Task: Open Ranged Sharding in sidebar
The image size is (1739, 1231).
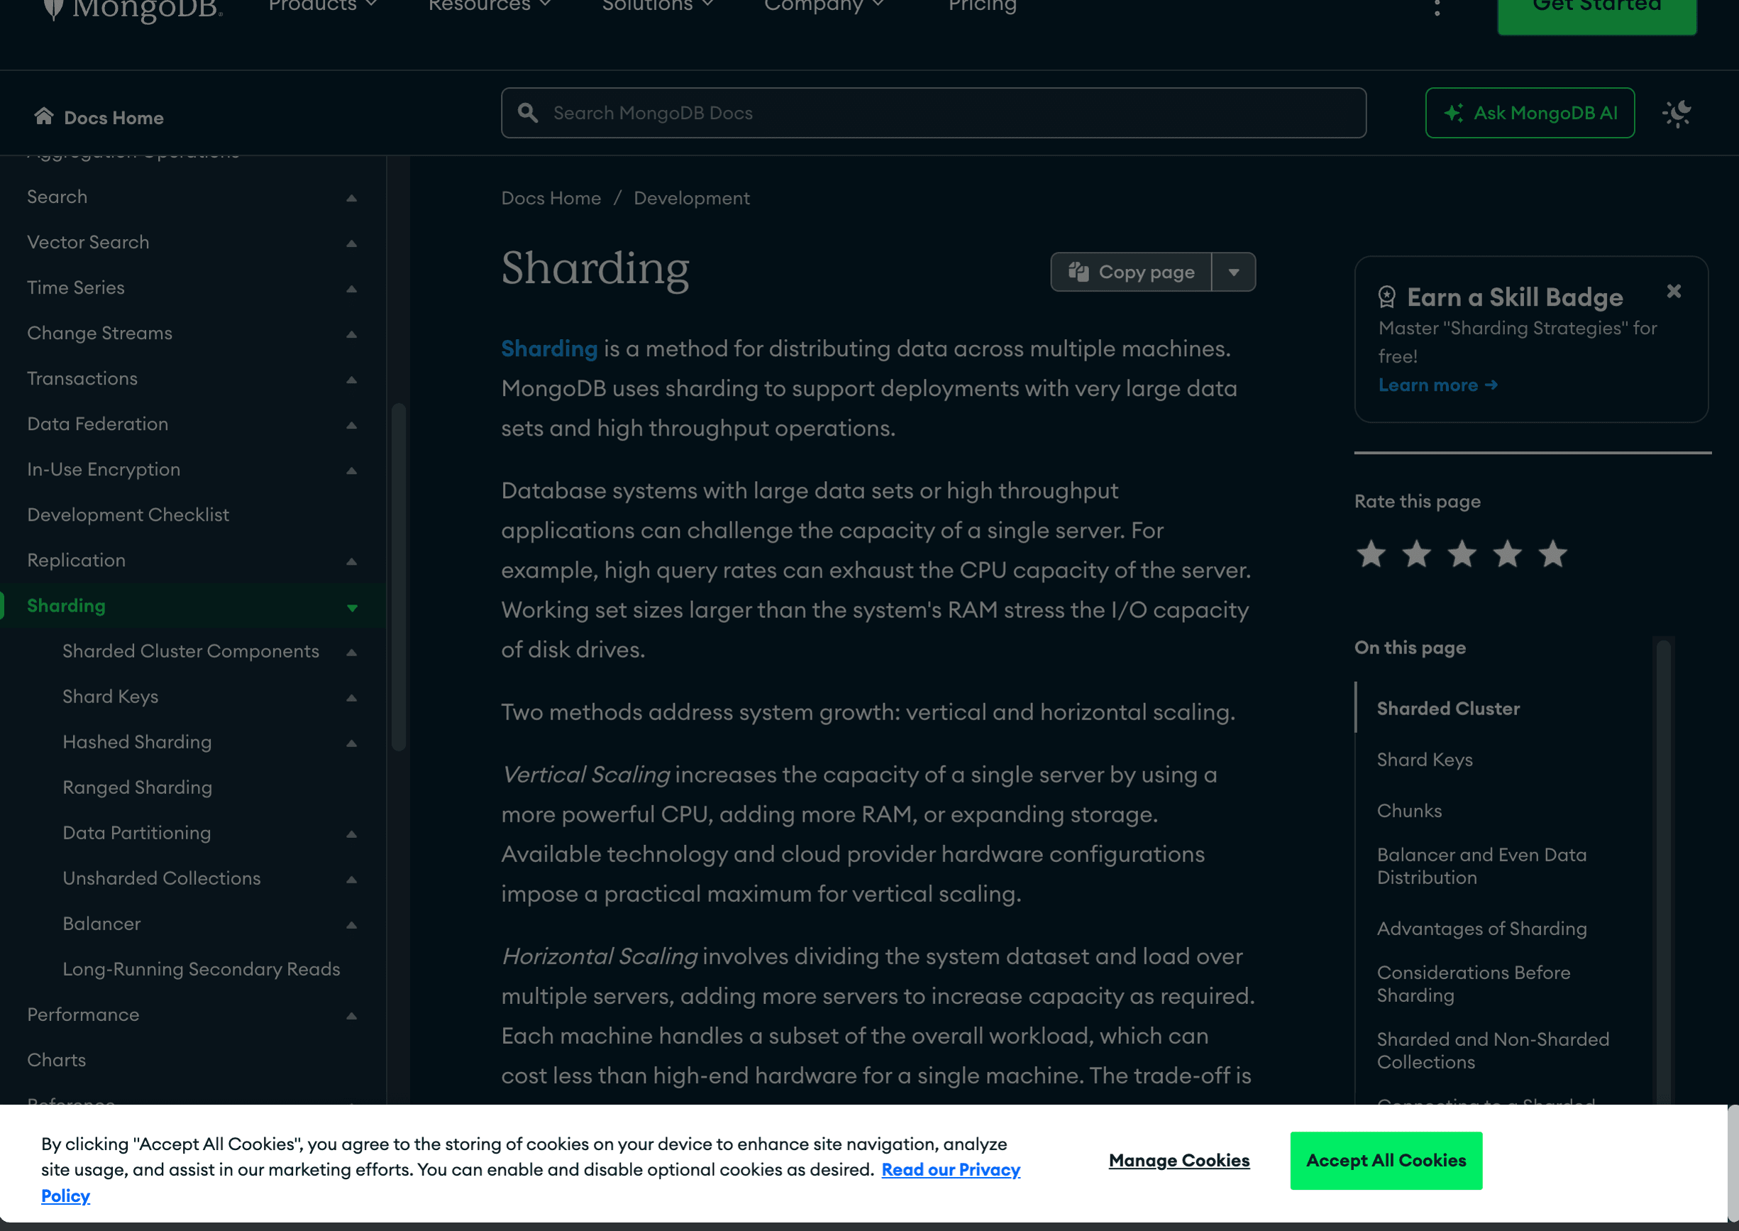Action: coord(137,788)
